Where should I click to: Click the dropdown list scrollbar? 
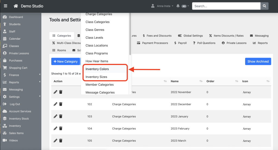click(x=130, y=34)
